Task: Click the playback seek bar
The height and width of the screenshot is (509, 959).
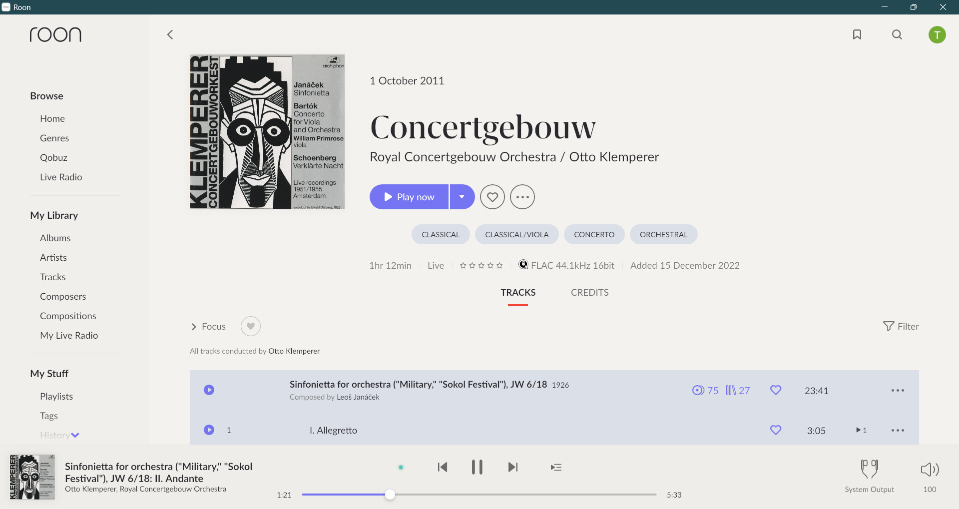Action: pyautogui.click(x=479, y=495)
